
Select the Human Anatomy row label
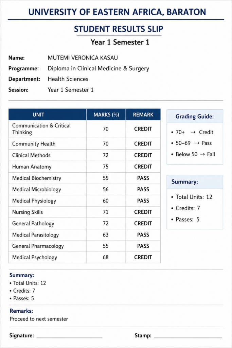pyautogui.click(x=32, y=167)
